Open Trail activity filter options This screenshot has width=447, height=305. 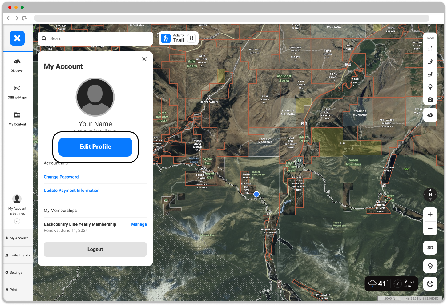click(191, 38)
